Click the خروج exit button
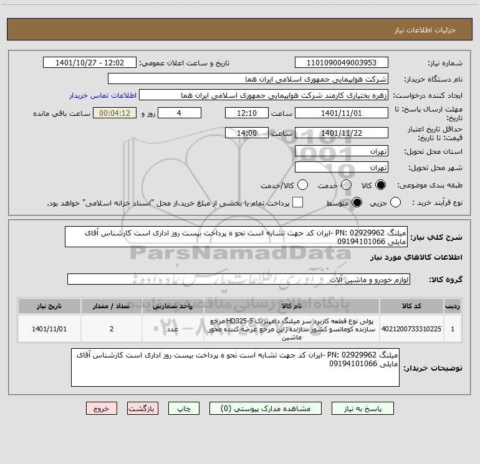480x464 pixels. pyautogui.click(x=102, y=409)
